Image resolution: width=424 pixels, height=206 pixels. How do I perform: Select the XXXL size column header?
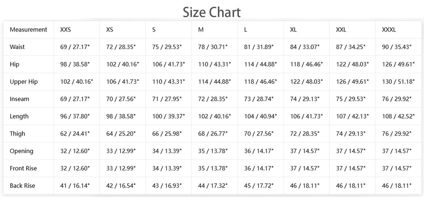coord(389,29)
